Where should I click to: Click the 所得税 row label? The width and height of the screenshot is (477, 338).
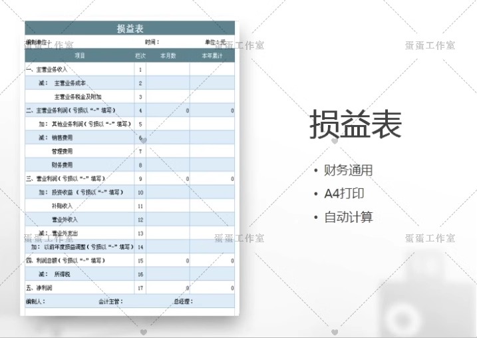click(62, 274)
